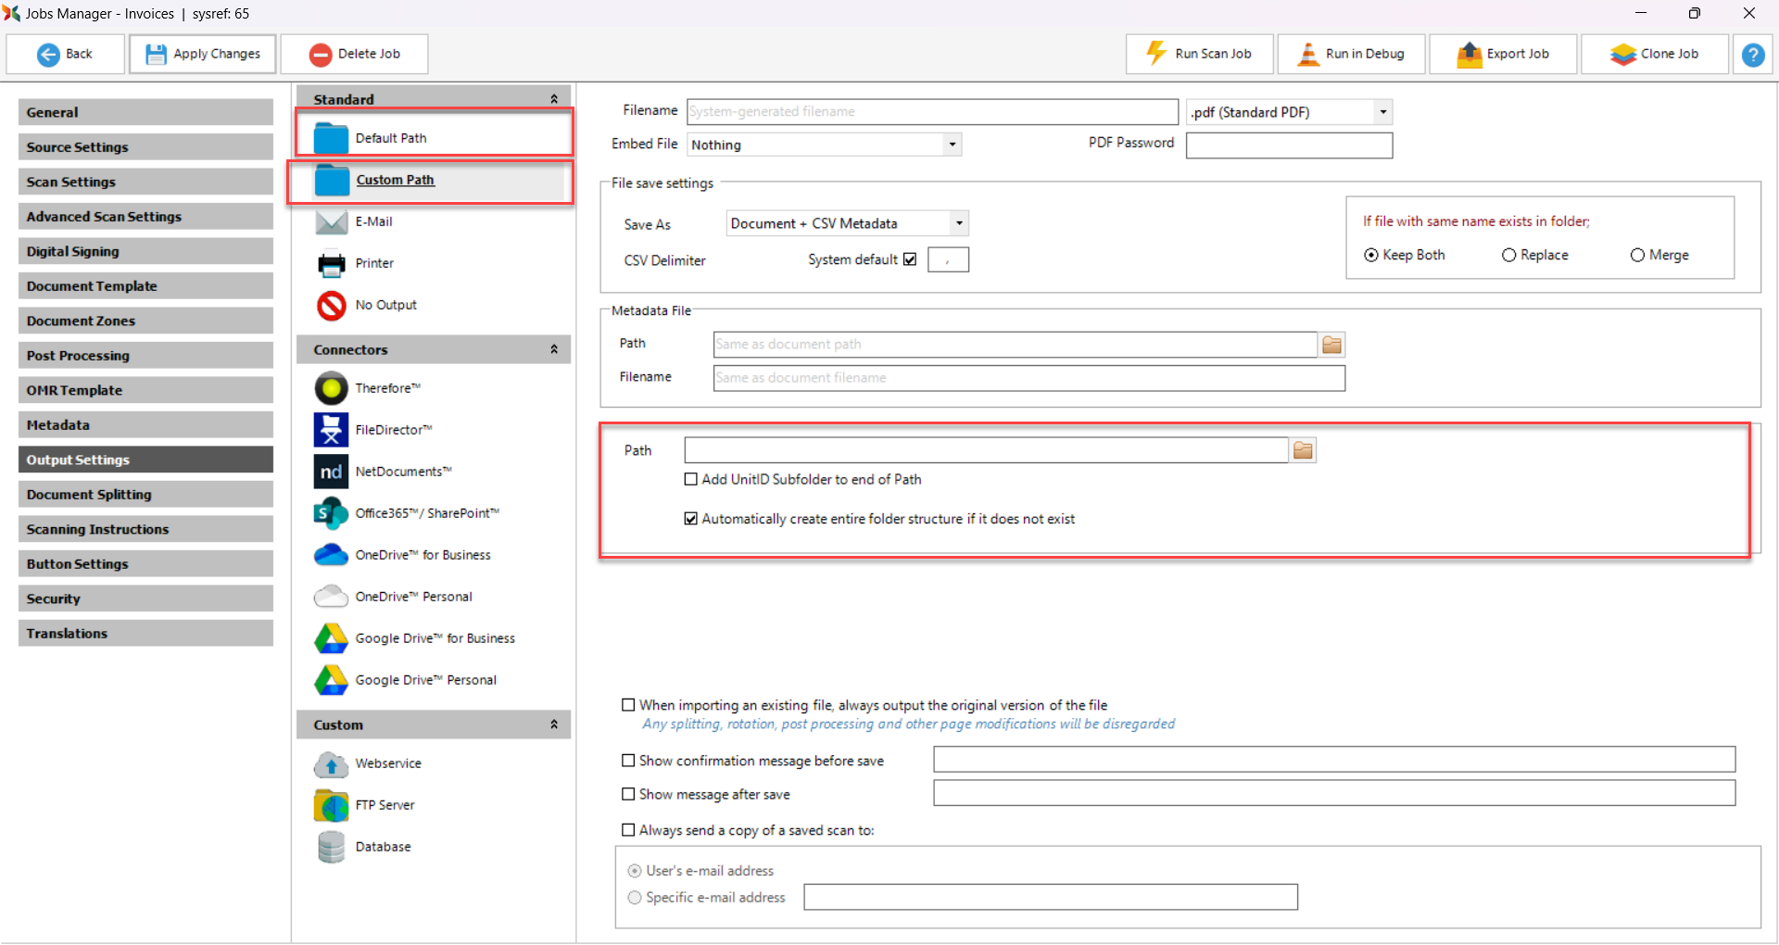Select the OneDrive Personal cloud icon
The height and width of the screenshot is (945, 1779).
331,596
